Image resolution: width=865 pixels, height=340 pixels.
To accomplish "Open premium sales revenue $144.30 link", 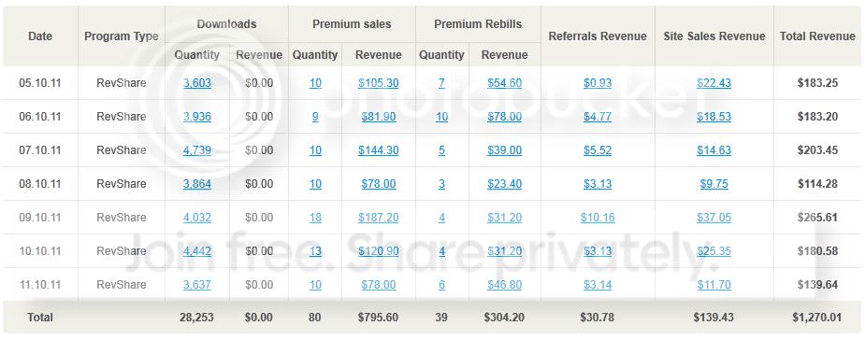I will click(379, 150).
